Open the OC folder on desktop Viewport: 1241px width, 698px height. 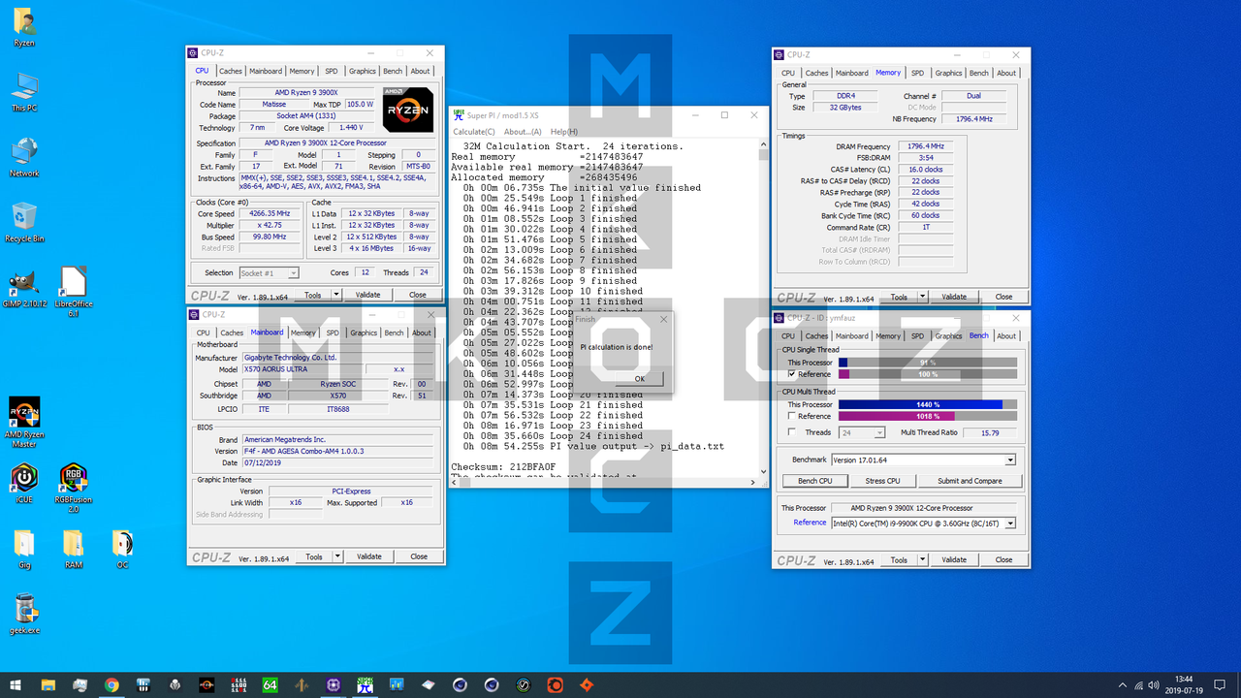tap(122, 550)
